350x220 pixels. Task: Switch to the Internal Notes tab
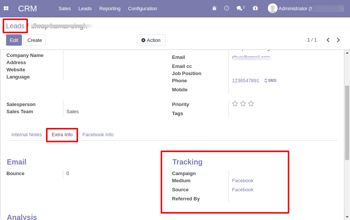[26, 135]
